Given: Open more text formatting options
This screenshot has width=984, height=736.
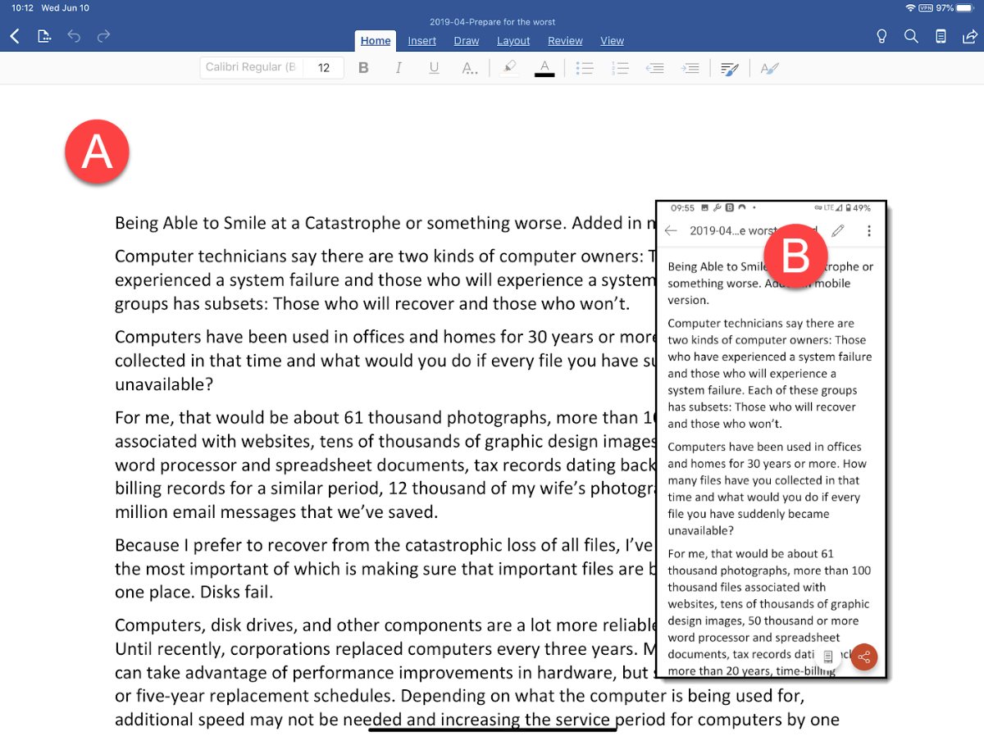Looking at the screenshot, I should point(470,68).
